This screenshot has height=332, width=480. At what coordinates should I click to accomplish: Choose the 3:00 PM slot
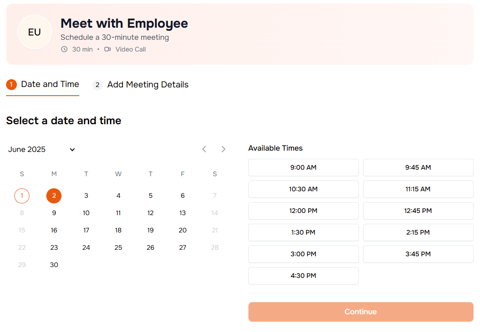coord(303,254)
